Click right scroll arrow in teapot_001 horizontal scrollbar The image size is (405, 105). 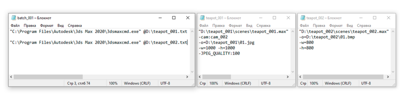pos(288,77)
